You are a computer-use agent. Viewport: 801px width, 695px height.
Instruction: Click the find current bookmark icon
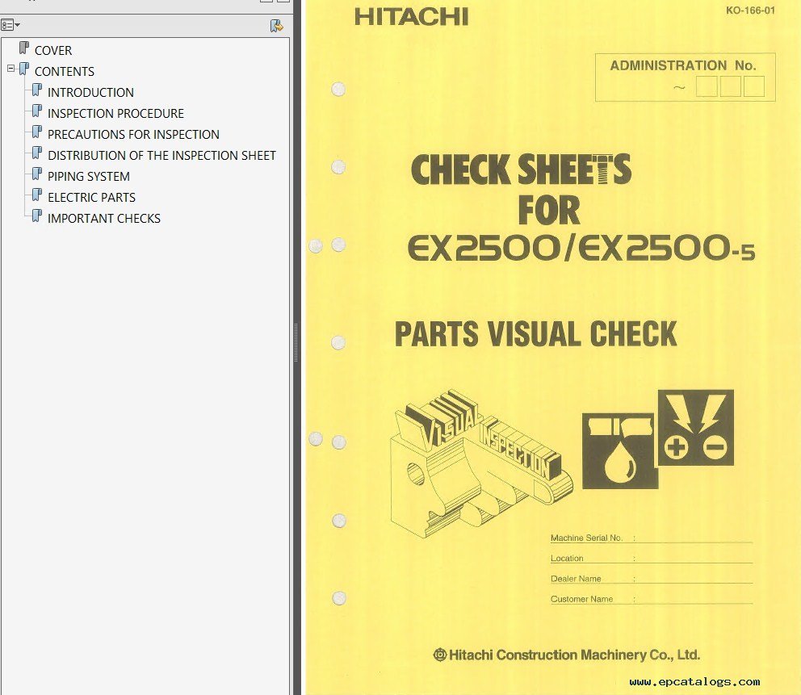[x=276, y=26]
